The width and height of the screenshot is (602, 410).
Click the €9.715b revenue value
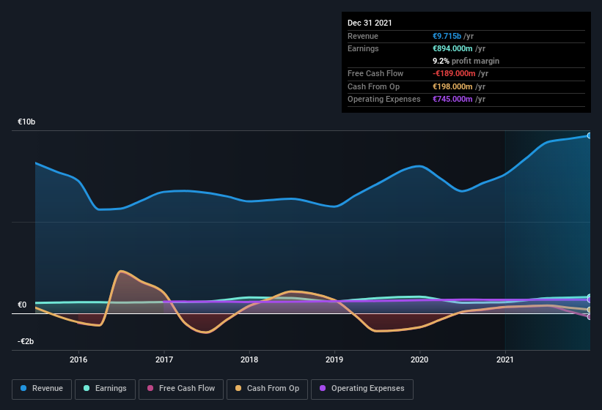point(447,36)
